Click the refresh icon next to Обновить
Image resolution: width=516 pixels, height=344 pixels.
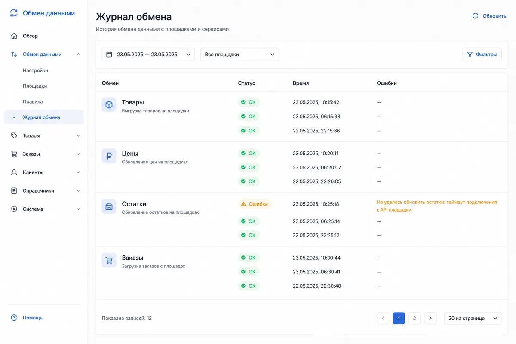point(476,16)
